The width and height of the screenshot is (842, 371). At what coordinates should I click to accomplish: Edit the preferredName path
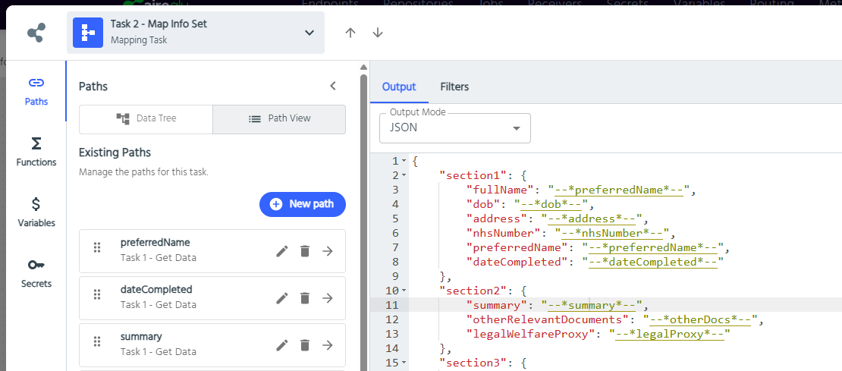pos(282,251)
